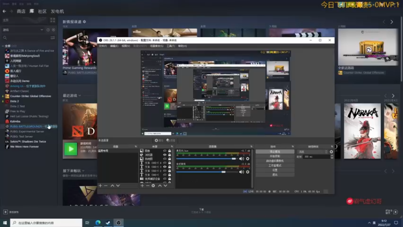Add a new scene in OBS Scenes panel
The image size is (403, 227).
[x=100, y=186]
